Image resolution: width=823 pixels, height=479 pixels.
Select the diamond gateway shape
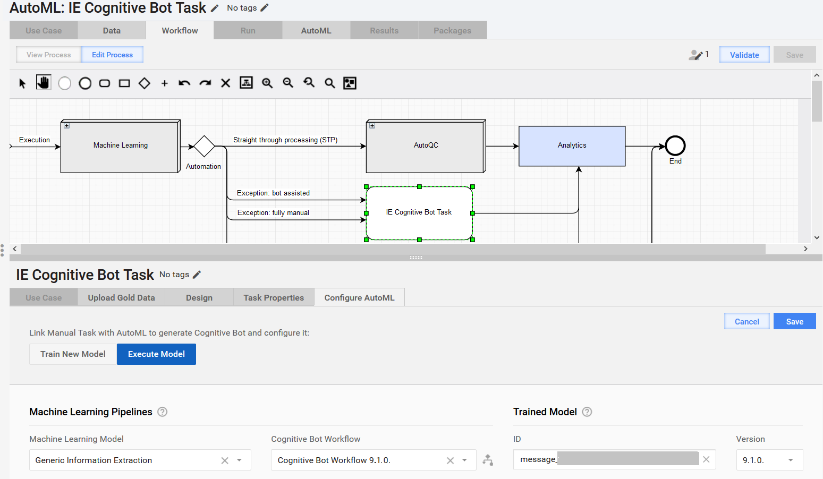[145, 83]
